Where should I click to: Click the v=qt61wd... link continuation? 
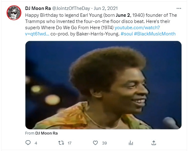[x=37, y=34]
